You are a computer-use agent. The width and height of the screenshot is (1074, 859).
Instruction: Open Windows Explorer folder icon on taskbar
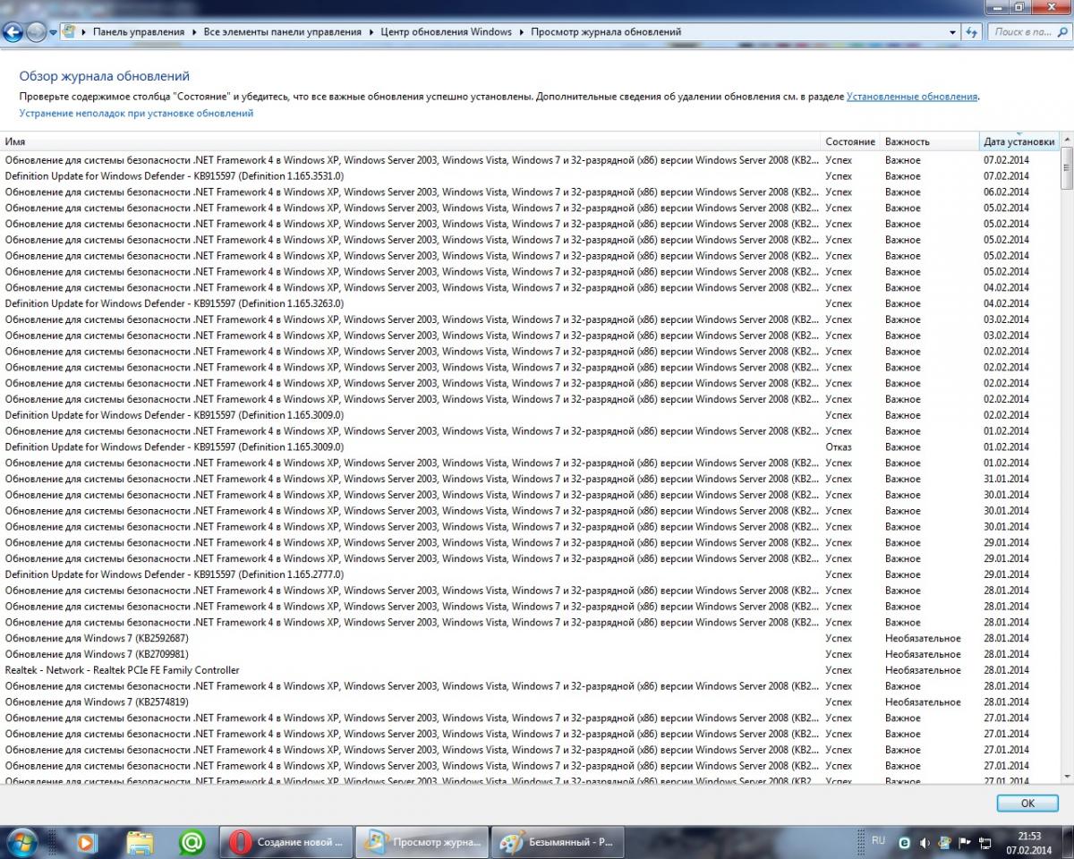[x=140, y=842]
